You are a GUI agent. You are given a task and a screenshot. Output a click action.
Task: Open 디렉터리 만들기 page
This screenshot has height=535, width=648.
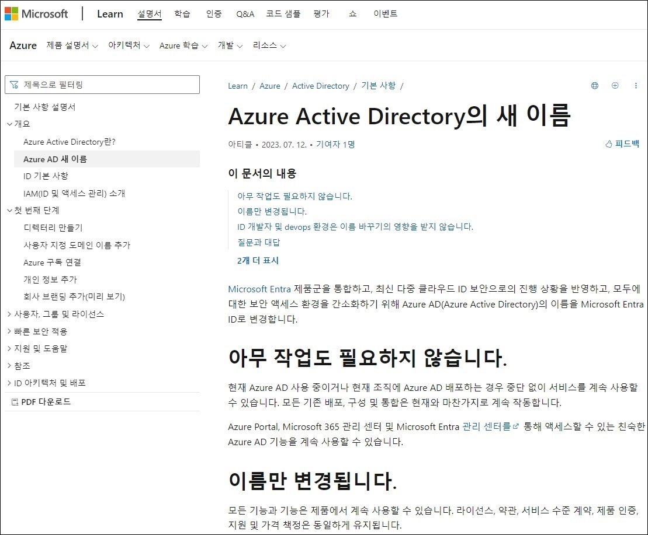tap(53, 228)
